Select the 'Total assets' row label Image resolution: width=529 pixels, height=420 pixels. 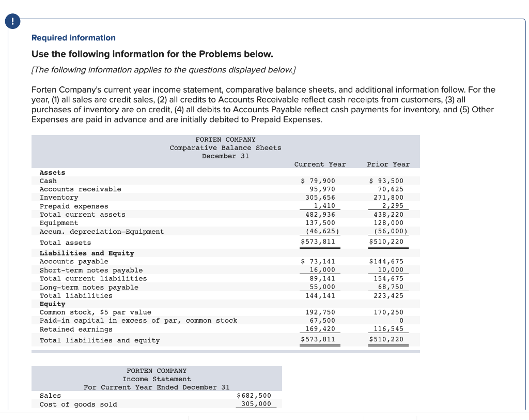(x=65, y=243)
